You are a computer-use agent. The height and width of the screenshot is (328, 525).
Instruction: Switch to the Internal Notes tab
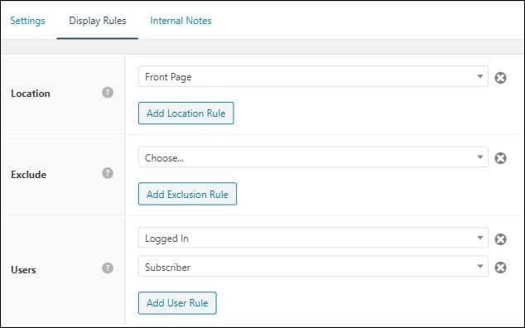coord(181,21)
